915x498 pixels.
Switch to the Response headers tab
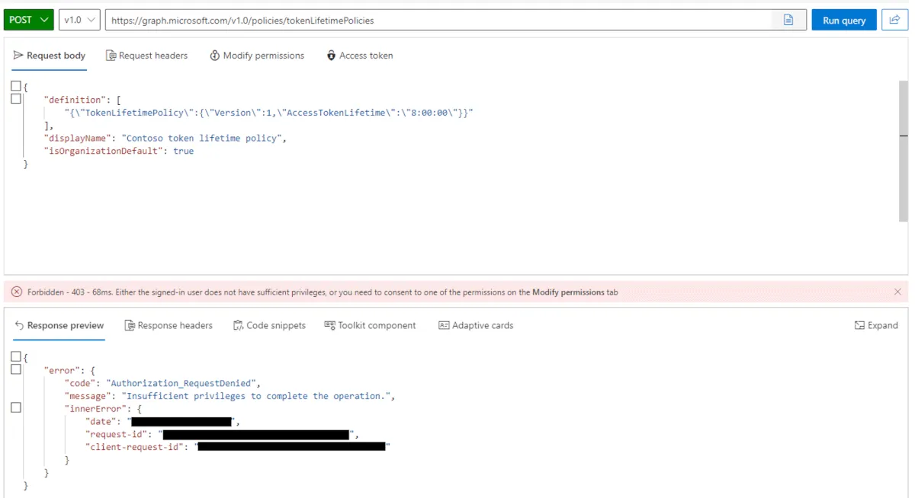pyautogui.click(x=169, y=325)
